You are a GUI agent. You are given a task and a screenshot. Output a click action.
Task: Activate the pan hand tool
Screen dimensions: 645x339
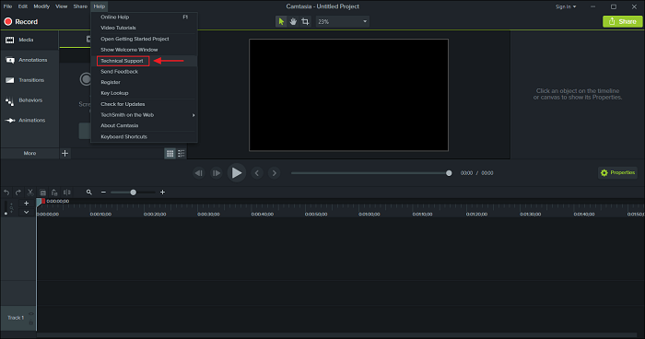click(x=293, y=21)
